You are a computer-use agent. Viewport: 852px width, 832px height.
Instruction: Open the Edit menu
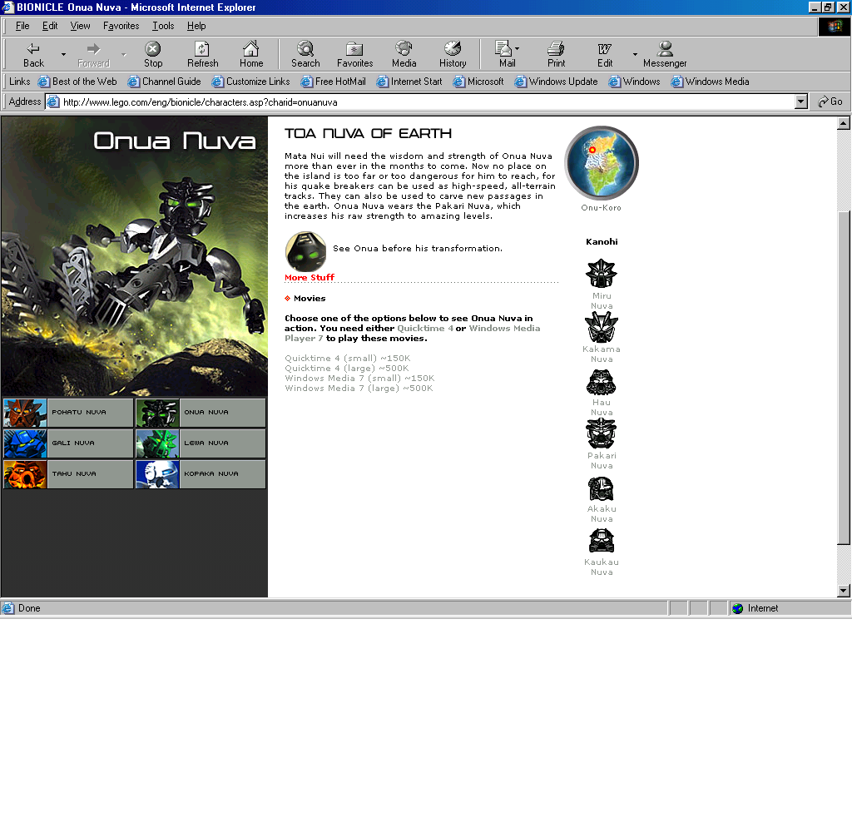coord(50,26)
